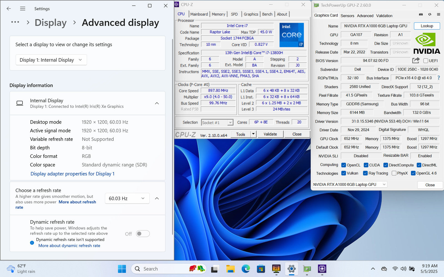The width and height of the screenshot is (444, 277).
Task: Toggle the DirectML checkbox
Action: (419, 165)
